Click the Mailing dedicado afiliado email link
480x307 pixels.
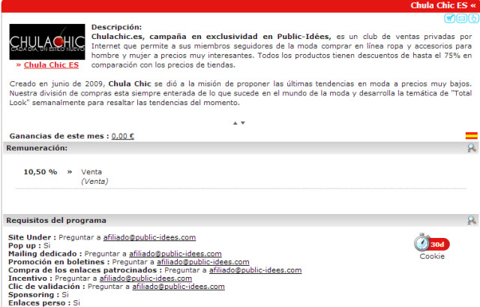tap(175, 254)
